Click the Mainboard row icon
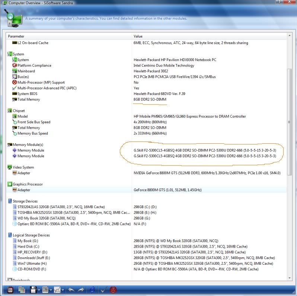 [15, 71]
